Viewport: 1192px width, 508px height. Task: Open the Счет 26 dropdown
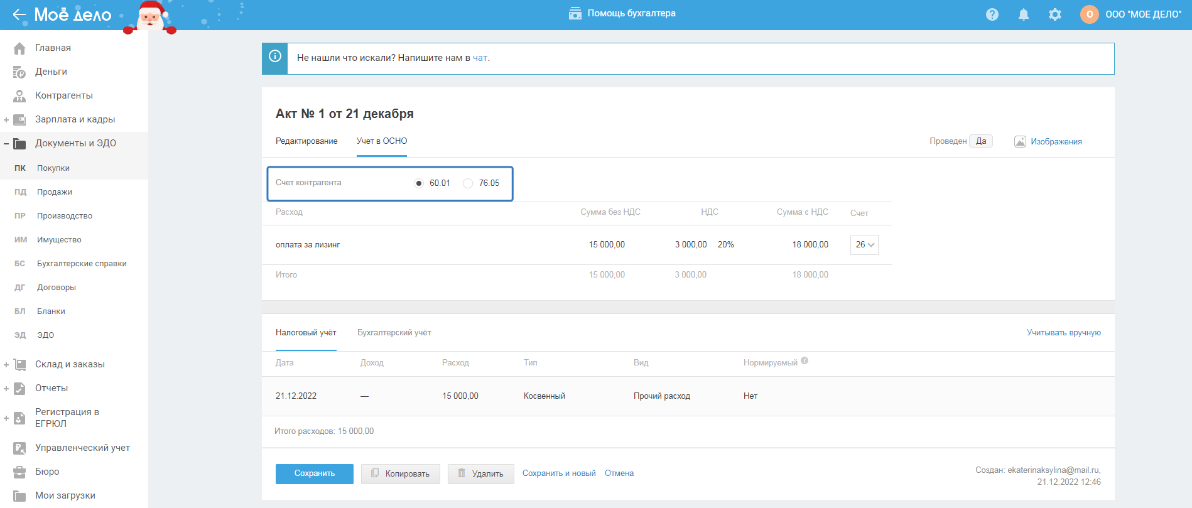(864, 245)
